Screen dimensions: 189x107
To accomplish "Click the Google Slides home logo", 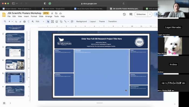I will click(x=4, y=15).
